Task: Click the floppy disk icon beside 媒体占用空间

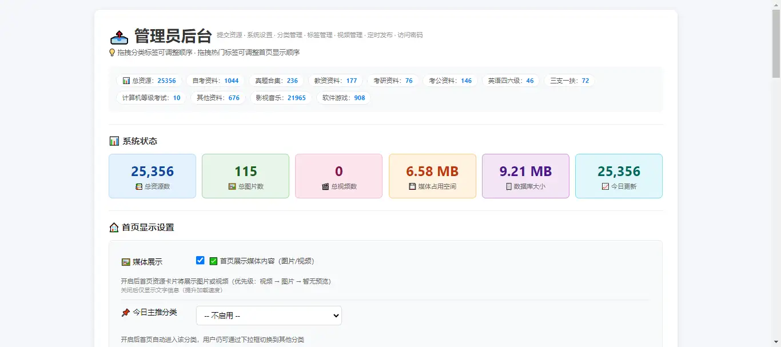Action: (412, 186)
